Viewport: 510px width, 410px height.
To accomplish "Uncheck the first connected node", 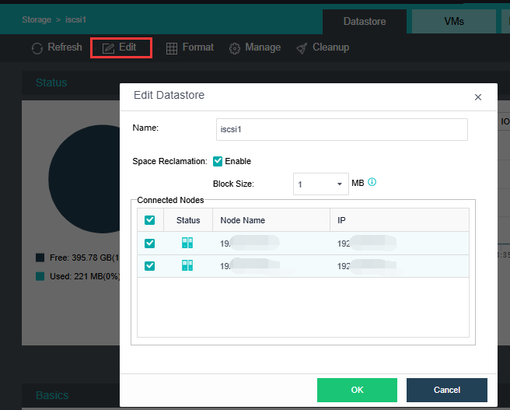I will pos(150,243).
